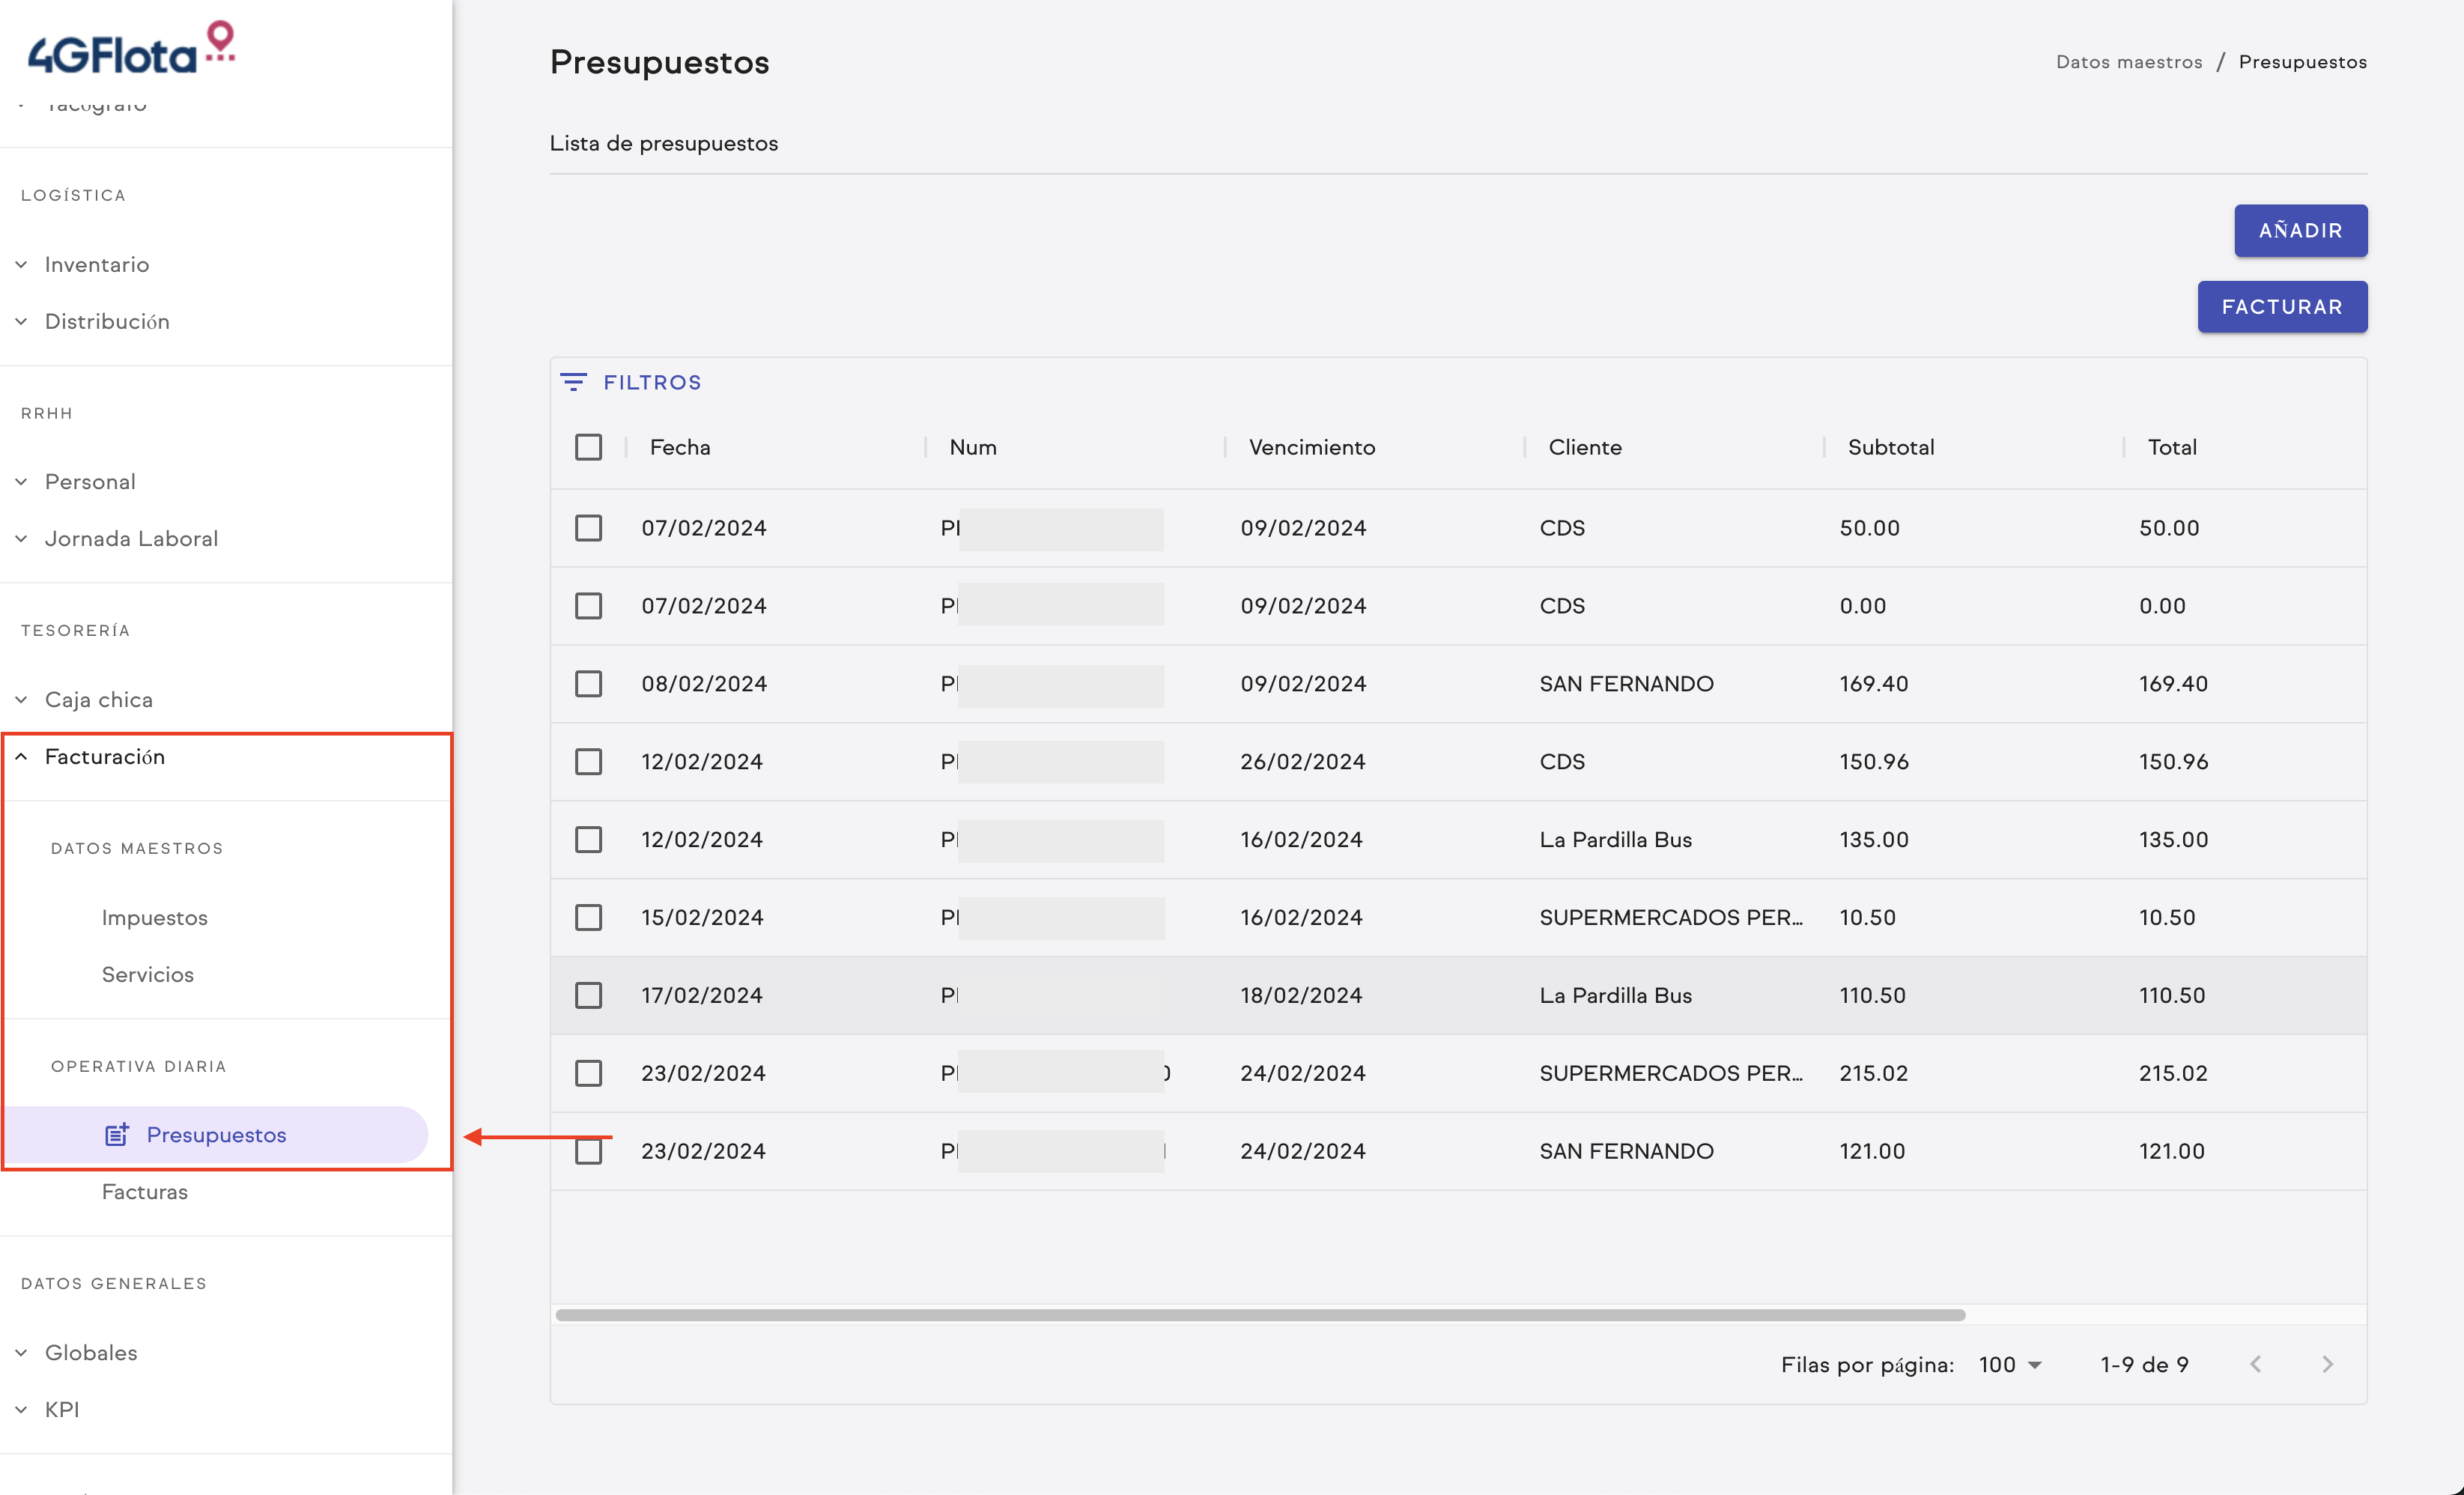Click the 4GFlota logo
This screenshot has height=1495, width=2464.
click(131, 49)
